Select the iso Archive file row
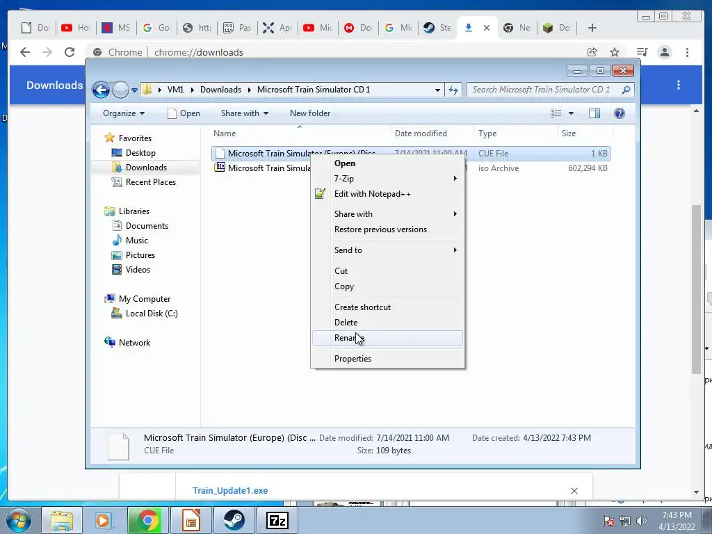 pos(410,168)
